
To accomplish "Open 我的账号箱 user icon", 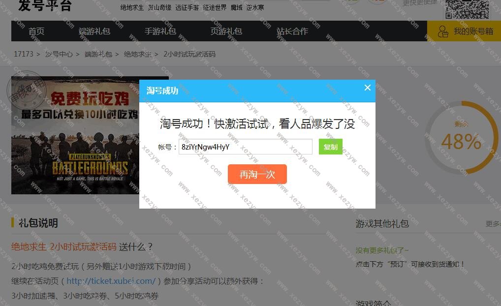I will pos(443,31).
